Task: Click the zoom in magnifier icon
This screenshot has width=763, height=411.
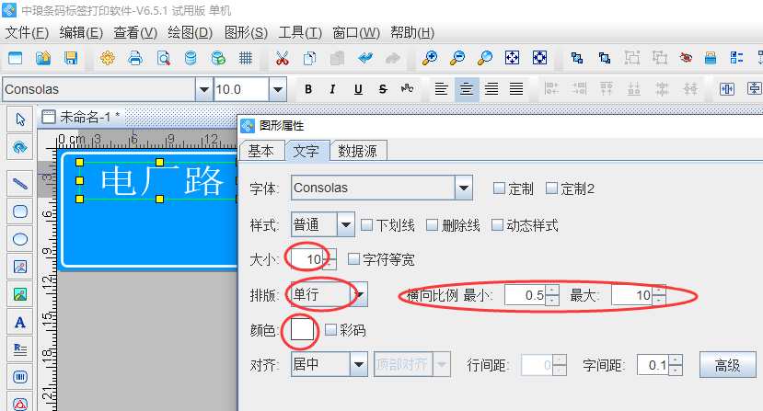Action: click(429, 58)
